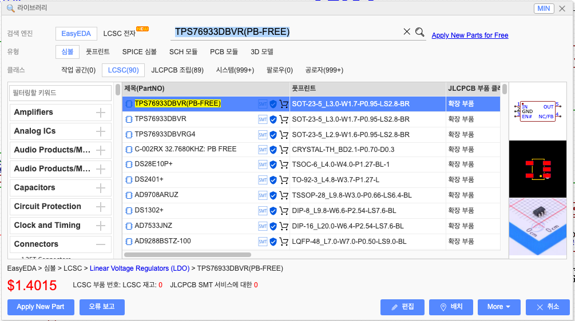The image size is (575, 321).
Task: Open the Apply New Parts for Free link
Action: click(x=470, y=35)
